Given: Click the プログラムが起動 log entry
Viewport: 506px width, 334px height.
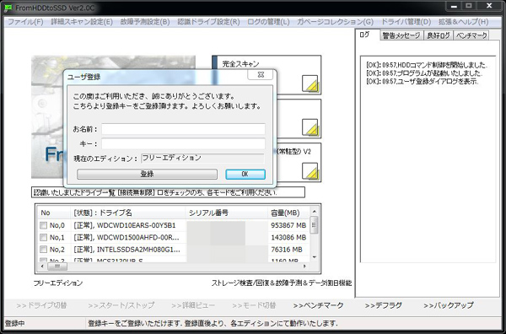Looking at the screenshot, I should tap(424, 73).
